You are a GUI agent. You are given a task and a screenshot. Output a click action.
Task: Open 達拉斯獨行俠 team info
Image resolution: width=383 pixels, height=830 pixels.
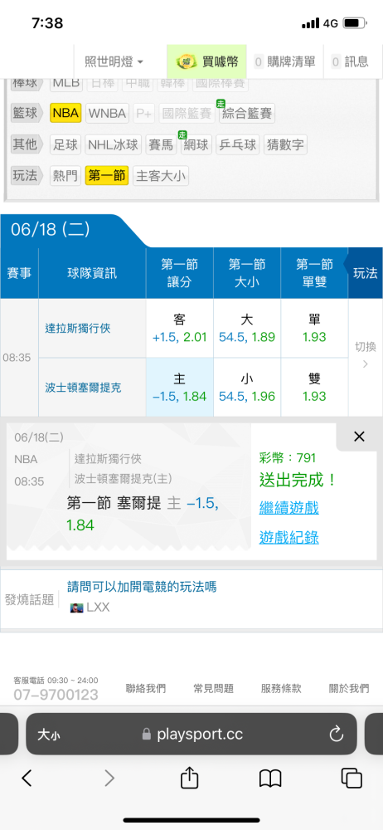point(78,328)
